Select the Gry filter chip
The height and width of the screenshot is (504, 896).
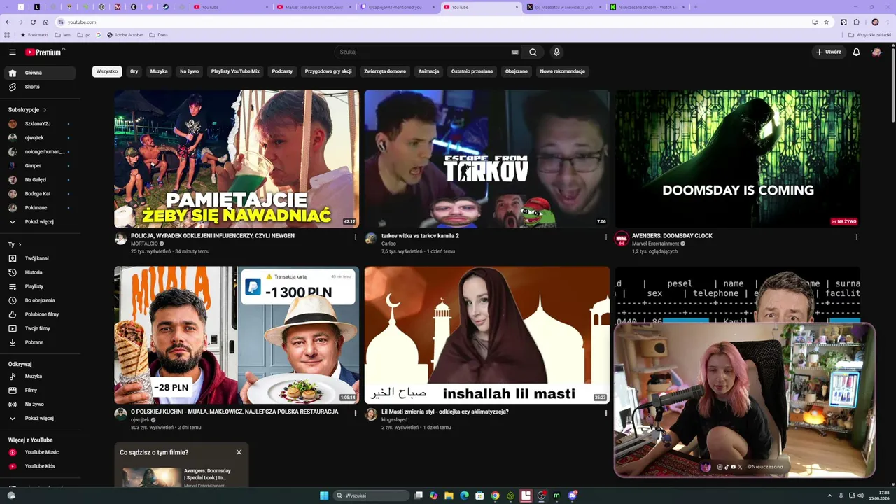[x=134, y=71]
